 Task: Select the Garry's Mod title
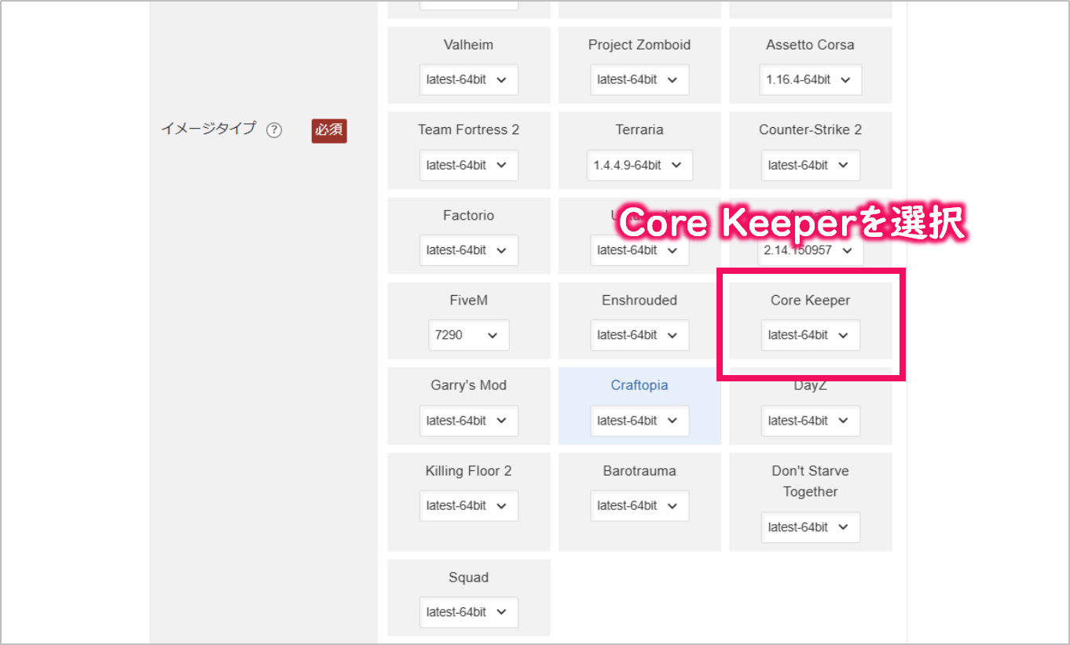(468, 385)
